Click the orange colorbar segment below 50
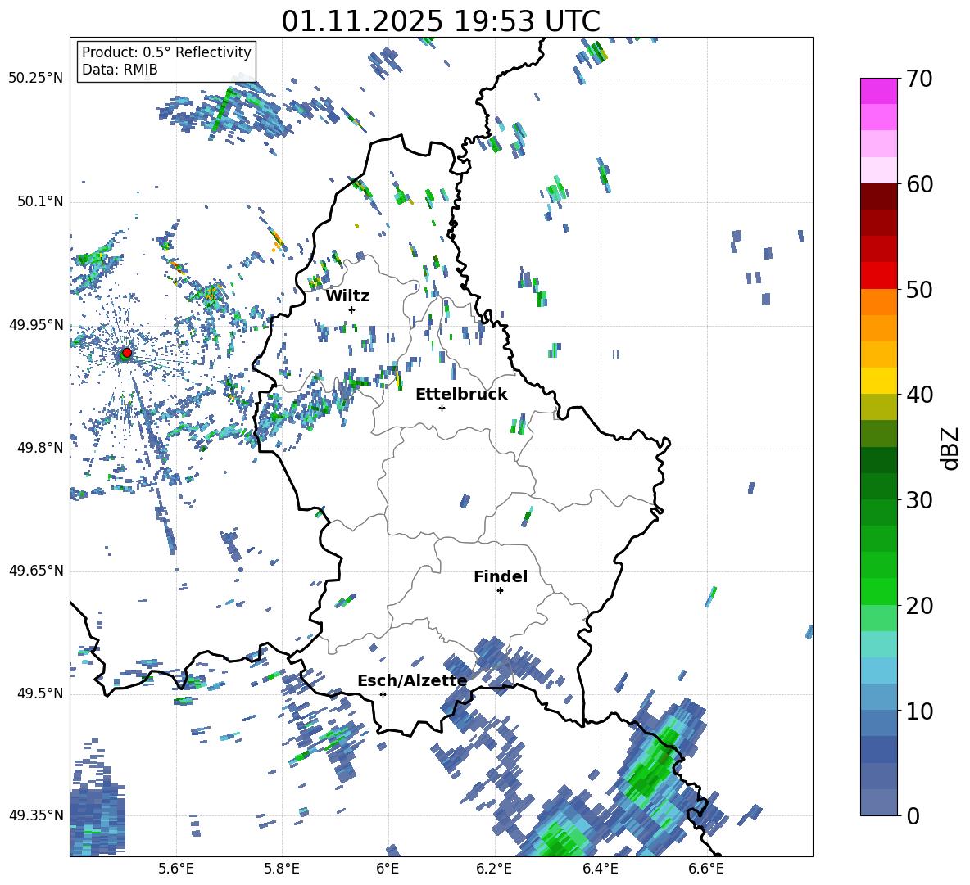Screen dimensions: 970x885 click(x=878, y=302)
